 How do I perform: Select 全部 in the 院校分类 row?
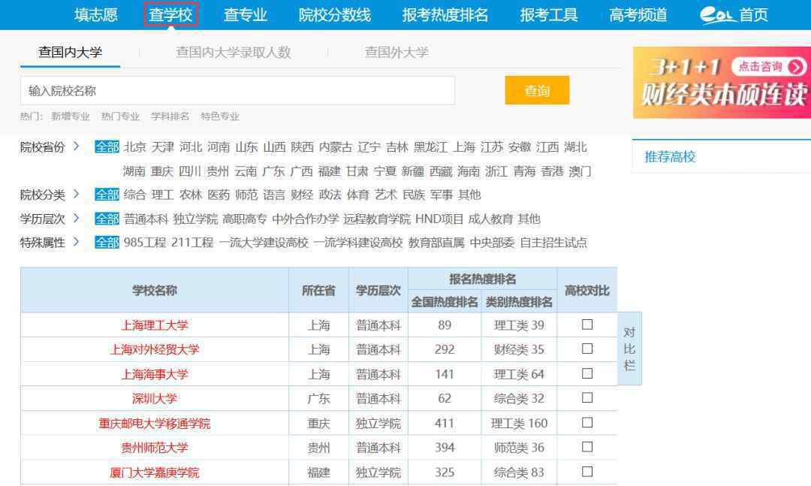click(x=107, y=195)
